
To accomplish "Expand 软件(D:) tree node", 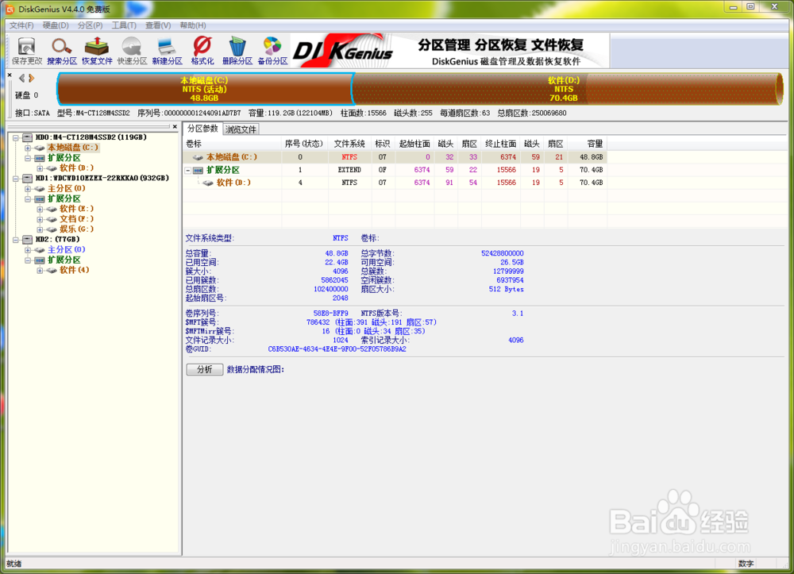I will (40, 168).
